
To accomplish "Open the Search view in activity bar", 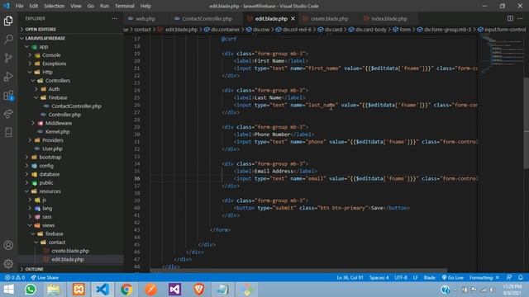I will [8, 40].
